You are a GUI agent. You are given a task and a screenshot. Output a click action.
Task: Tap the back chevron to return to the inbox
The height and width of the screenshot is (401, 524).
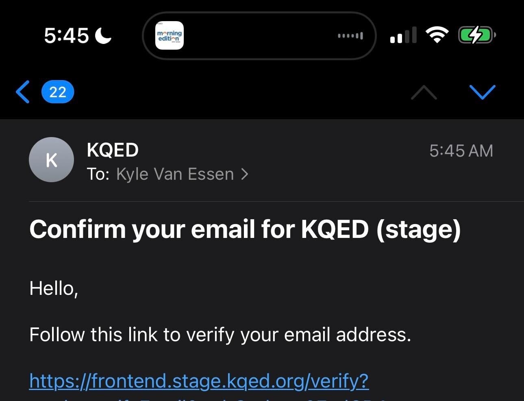pos(23,92)
